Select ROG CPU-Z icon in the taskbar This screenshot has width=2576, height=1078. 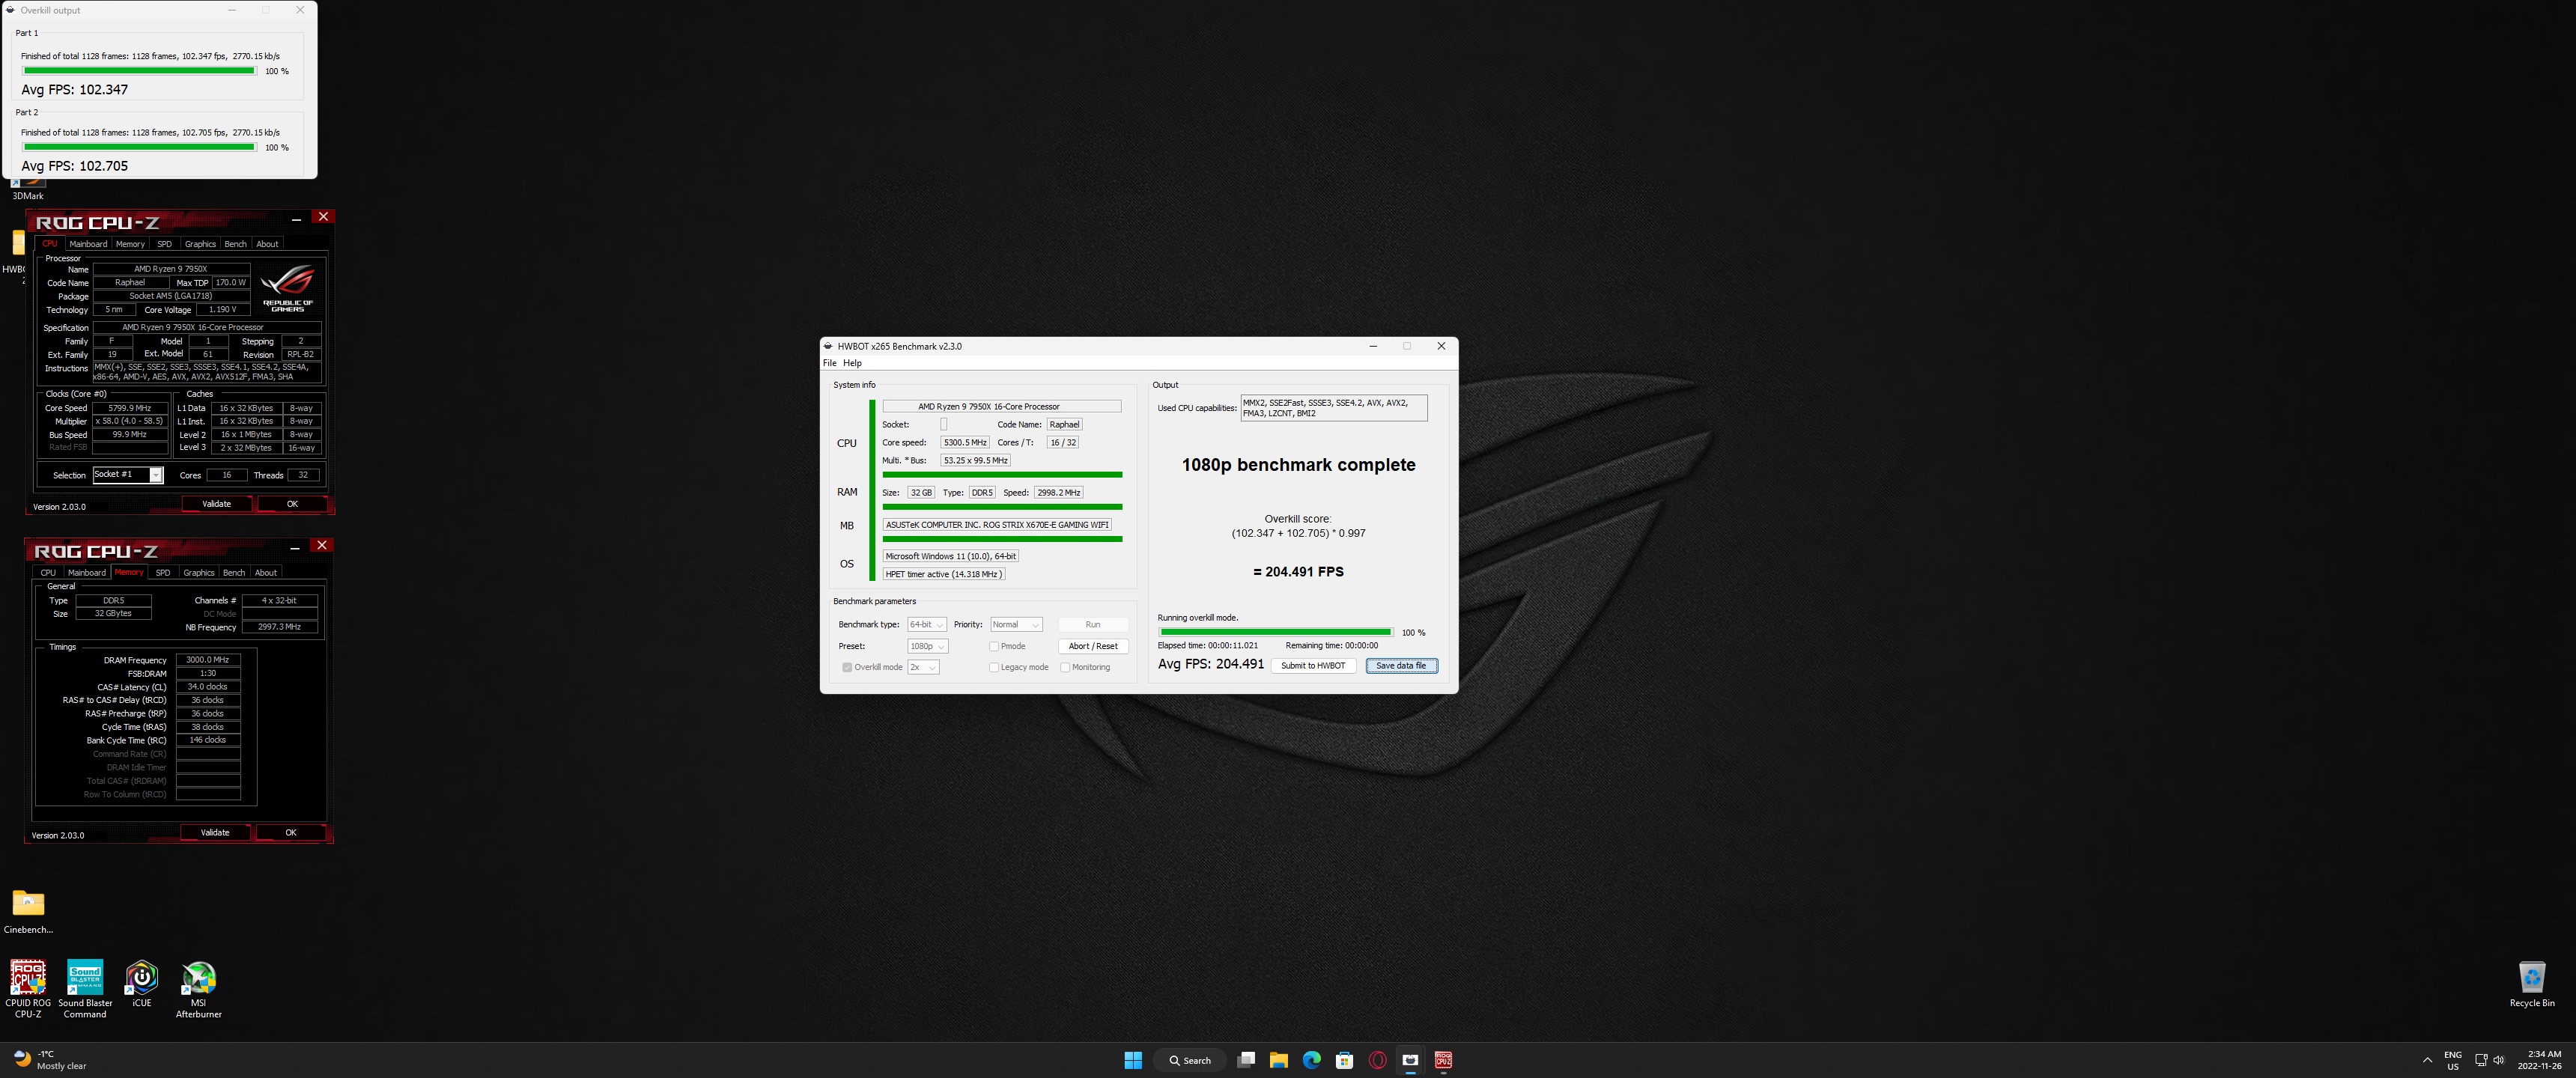[x=1444, y=1060]
